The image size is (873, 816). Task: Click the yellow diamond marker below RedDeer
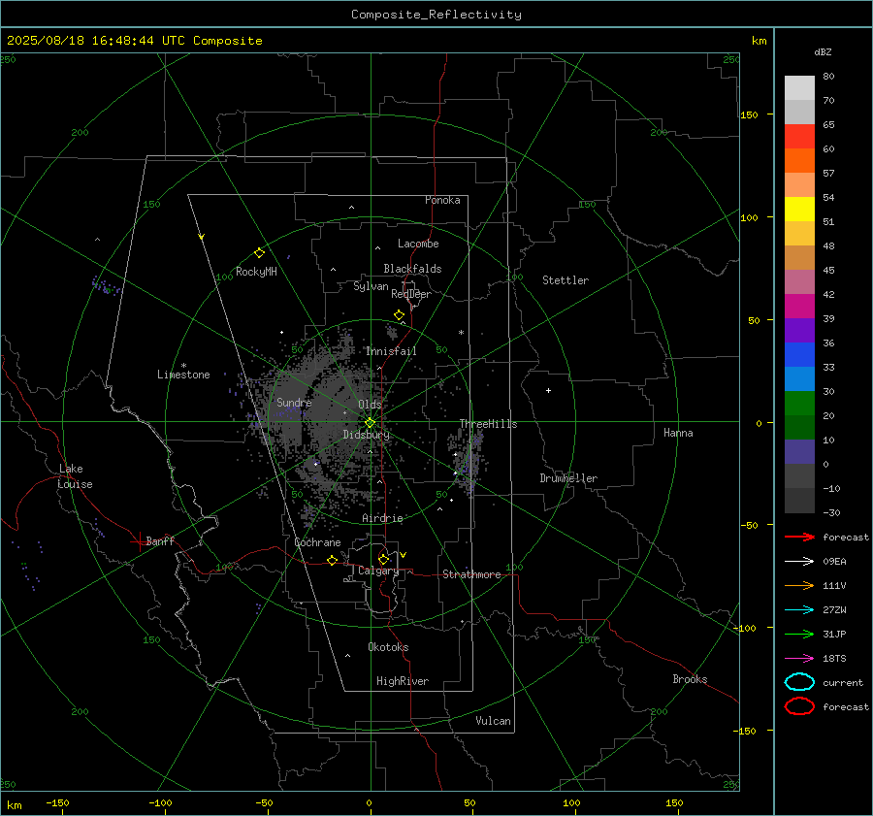point(399,315)
